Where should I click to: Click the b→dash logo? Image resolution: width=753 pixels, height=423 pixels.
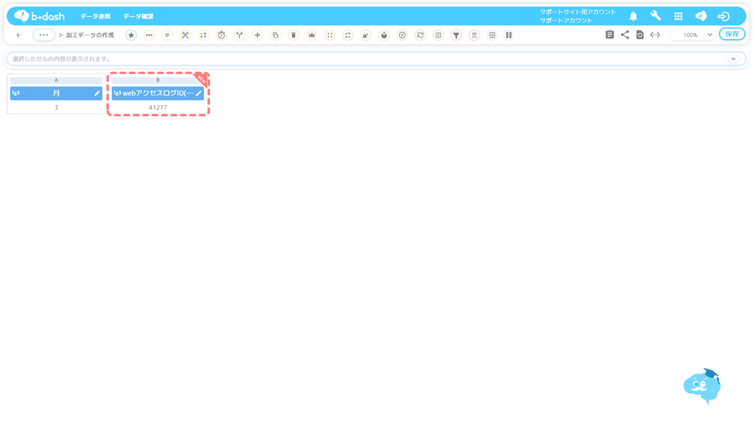pos(39,16)
